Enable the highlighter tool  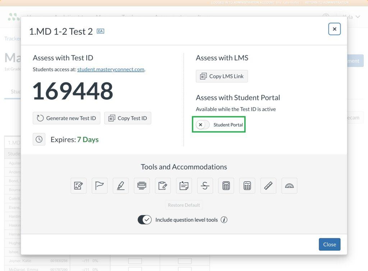click(x=120, y=186)
